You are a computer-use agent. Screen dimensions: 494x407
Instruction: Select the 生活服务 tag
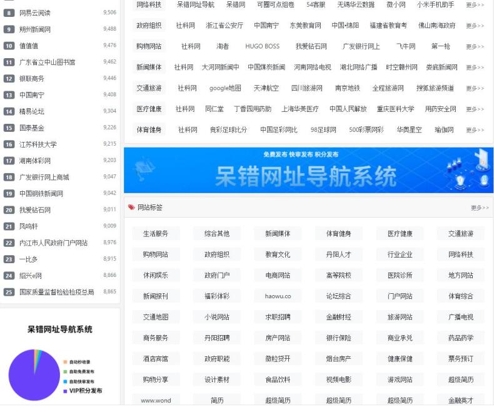tap(156, 233)
